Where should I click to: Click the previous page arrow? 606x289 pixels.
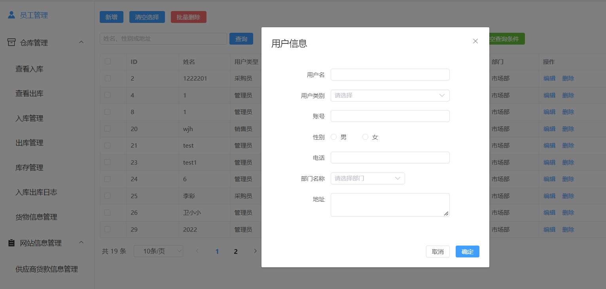coord(197,251)
